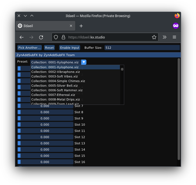Open the shield tracking protection icon
The height and width of the screenshot is (185, 196).
tap(56, 37)
